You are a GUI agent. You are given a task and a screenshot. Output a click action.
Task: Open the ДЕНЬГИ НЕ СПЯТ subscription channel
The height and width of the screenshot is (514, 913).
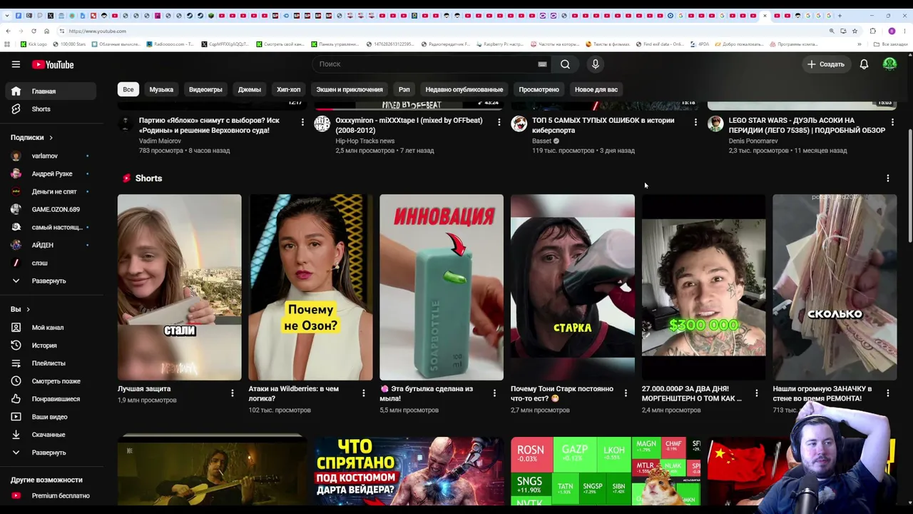tap(49, 191)
